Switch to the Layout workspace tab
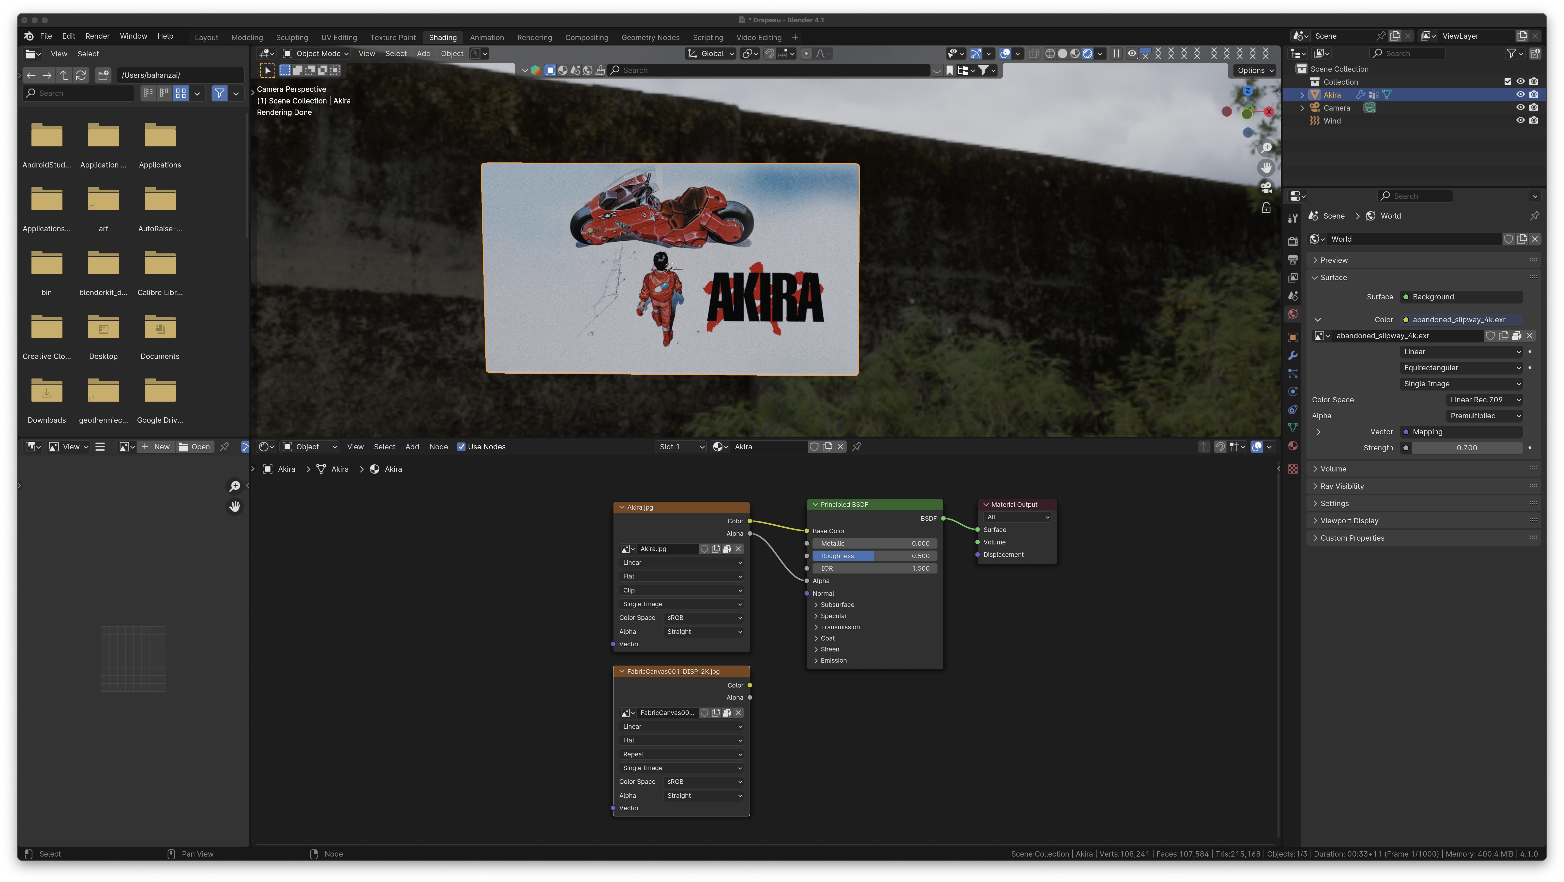 [x=206, y=38]
